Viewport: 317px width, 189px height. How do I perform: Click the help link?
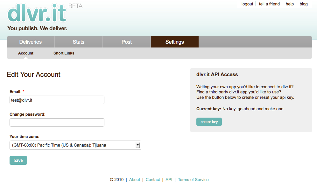[290, 4]
